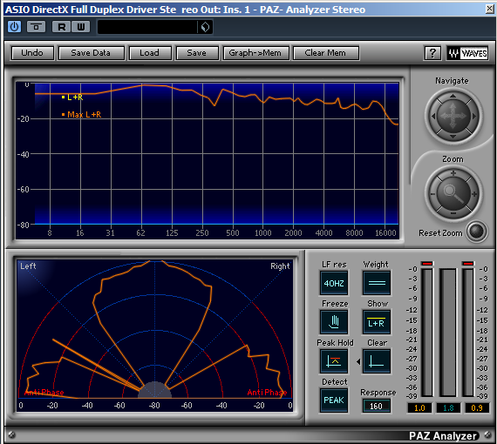Click the Anti Phase label on right
The image size is (497, 444).
click(267, 393)
